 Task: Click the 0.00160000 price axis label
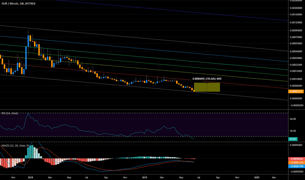tap(296, 14)
